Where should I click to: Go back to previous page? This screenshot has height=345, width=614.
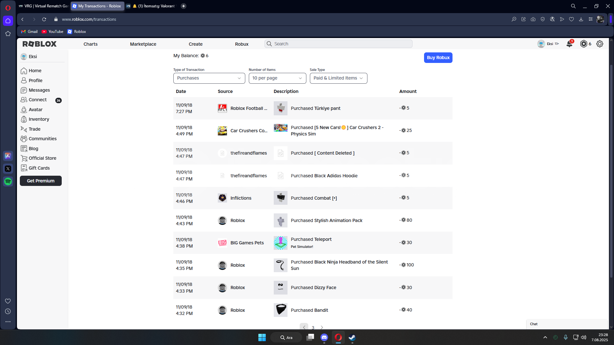pos(22,19)
